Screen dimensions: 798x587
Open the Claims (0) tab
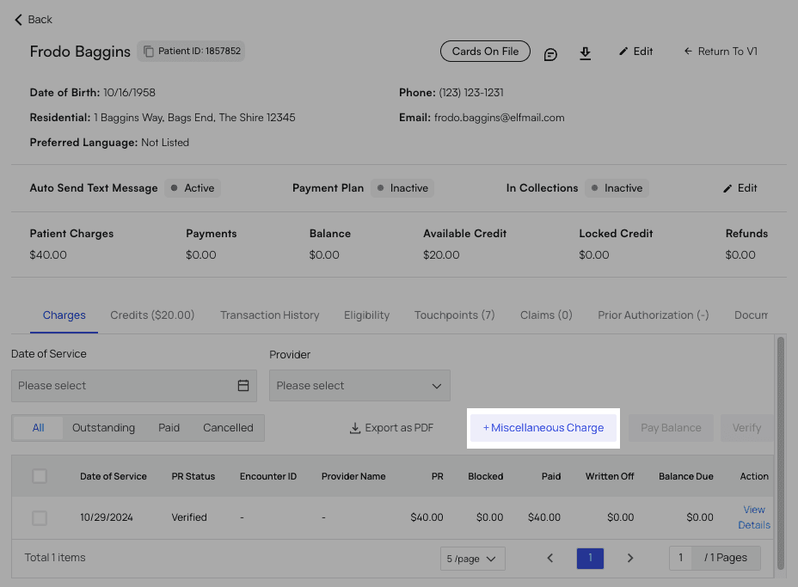coord(546,315)
